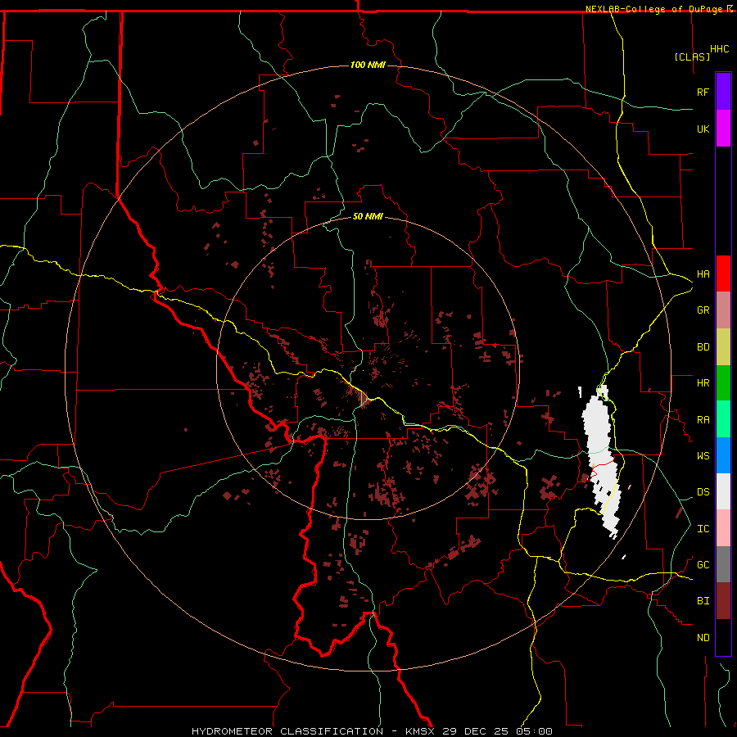The width and height of the screenshot is (737, 737).
Task: Click the large white dry snow echo
Action: tap(601, 463)
